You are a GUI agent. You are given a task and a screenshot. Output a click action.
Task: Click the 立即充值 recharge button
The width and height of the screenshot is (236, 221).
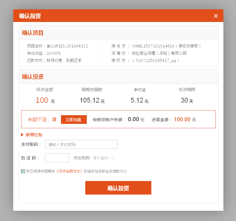coord(74,120)
